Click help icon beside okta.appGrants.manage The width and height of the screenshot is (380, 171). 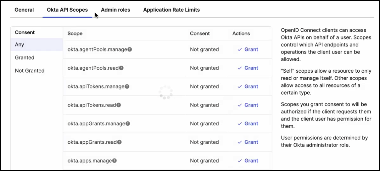(128, 124)
